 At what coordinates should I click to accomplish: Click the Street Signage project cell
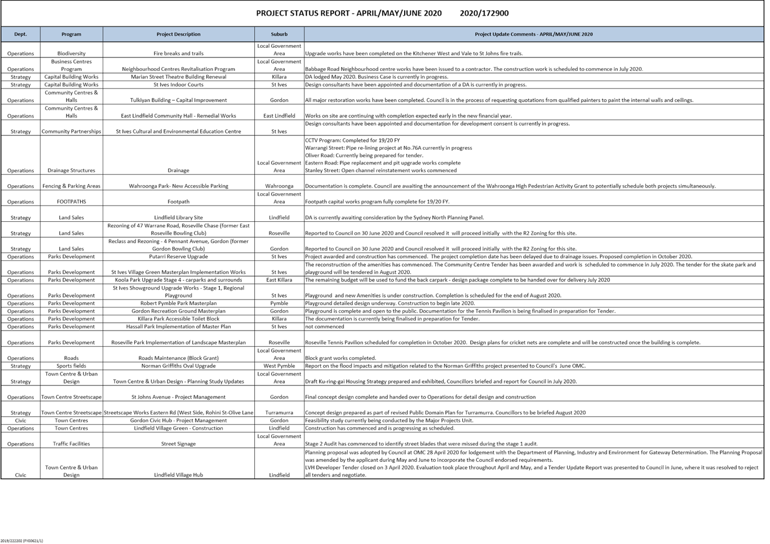(x=178, y=444)
